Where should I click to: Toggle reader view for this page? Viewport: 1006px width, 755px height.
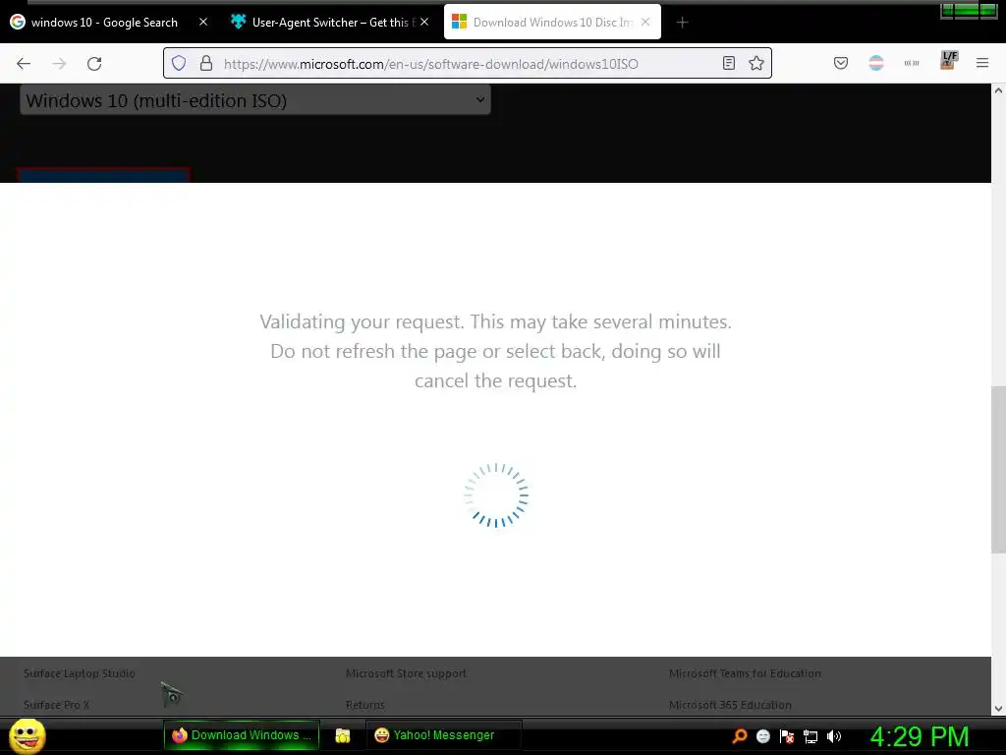pyautogui.click(x=729, y=63)
